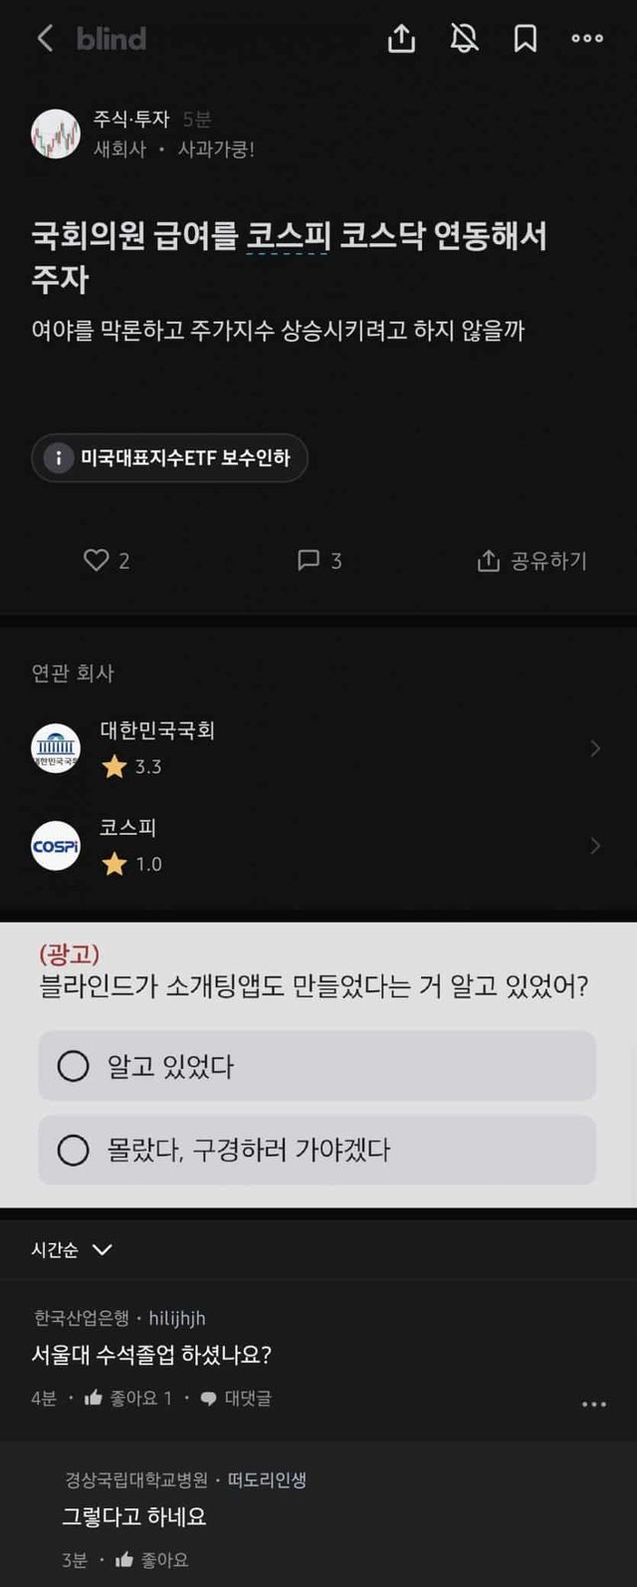Screen dimensions: 637x1587
Task: Tap the 공유하기 share button
Action: coord(532,561)
